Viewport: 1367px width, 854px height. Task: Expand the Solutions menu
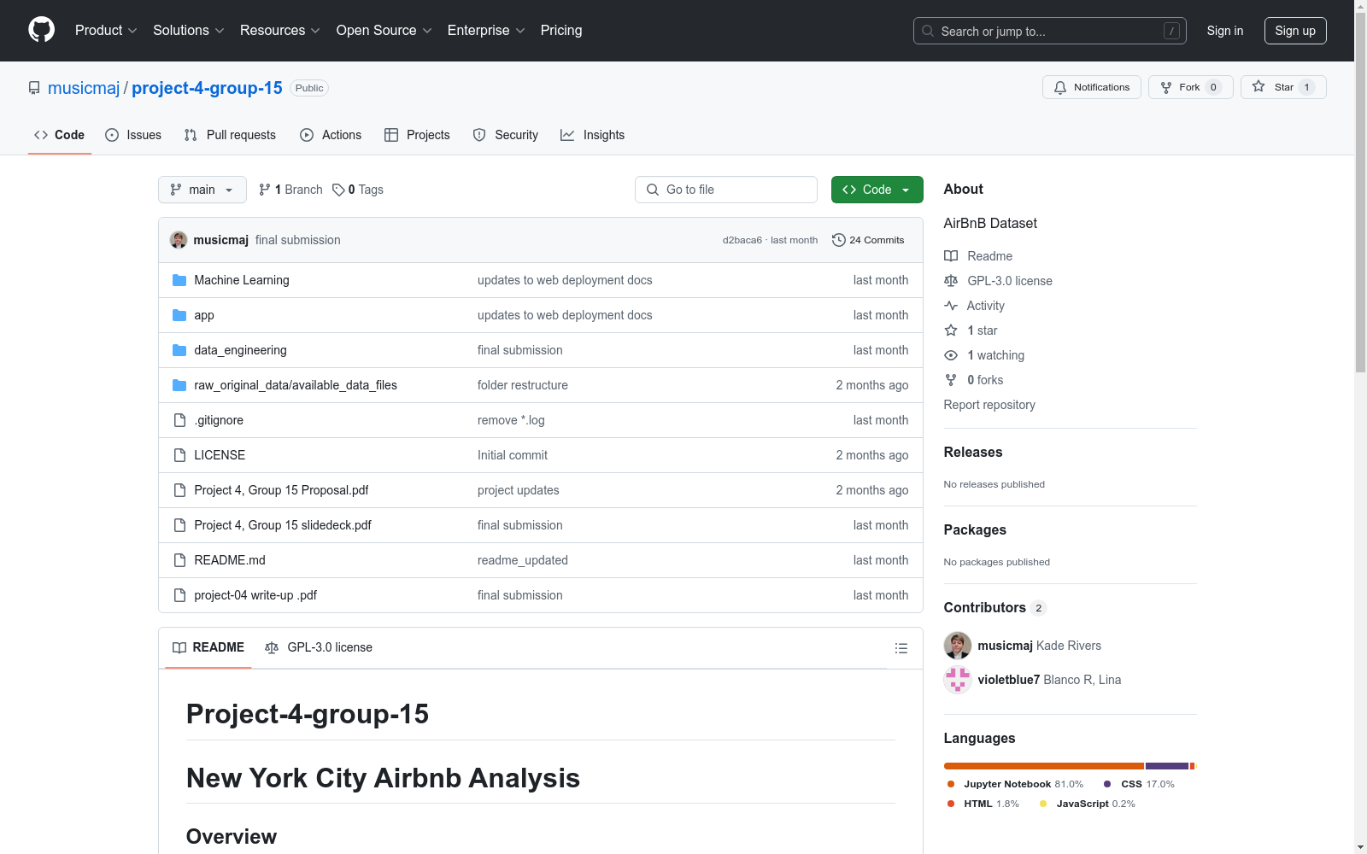[x=189, y=31]
